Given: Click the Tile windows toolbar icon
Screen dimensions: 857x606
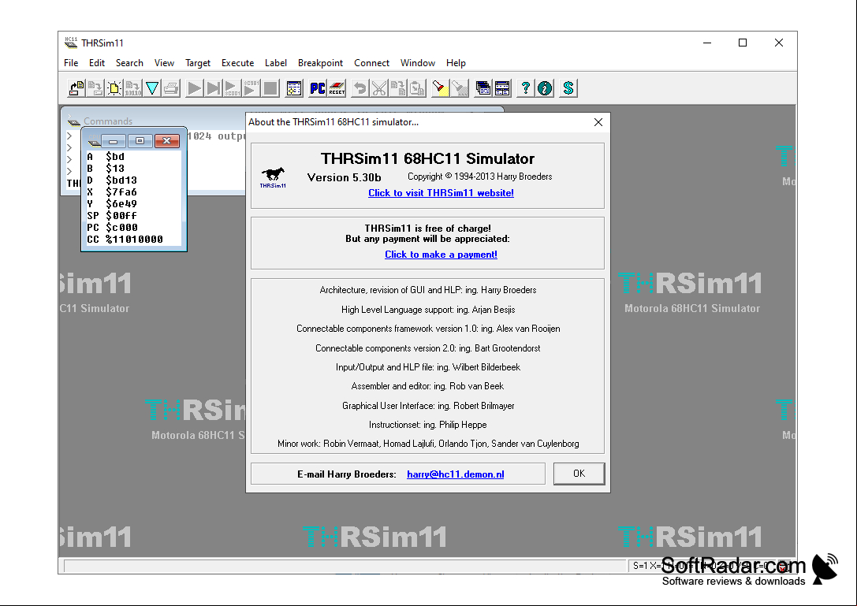Looking at the screenshot, I should 502,88.
